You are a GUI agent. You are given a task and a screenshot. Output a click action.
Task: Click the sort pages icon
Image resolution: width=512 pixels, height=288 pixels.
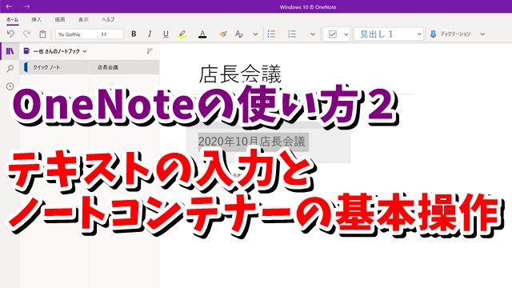point(150,51)
